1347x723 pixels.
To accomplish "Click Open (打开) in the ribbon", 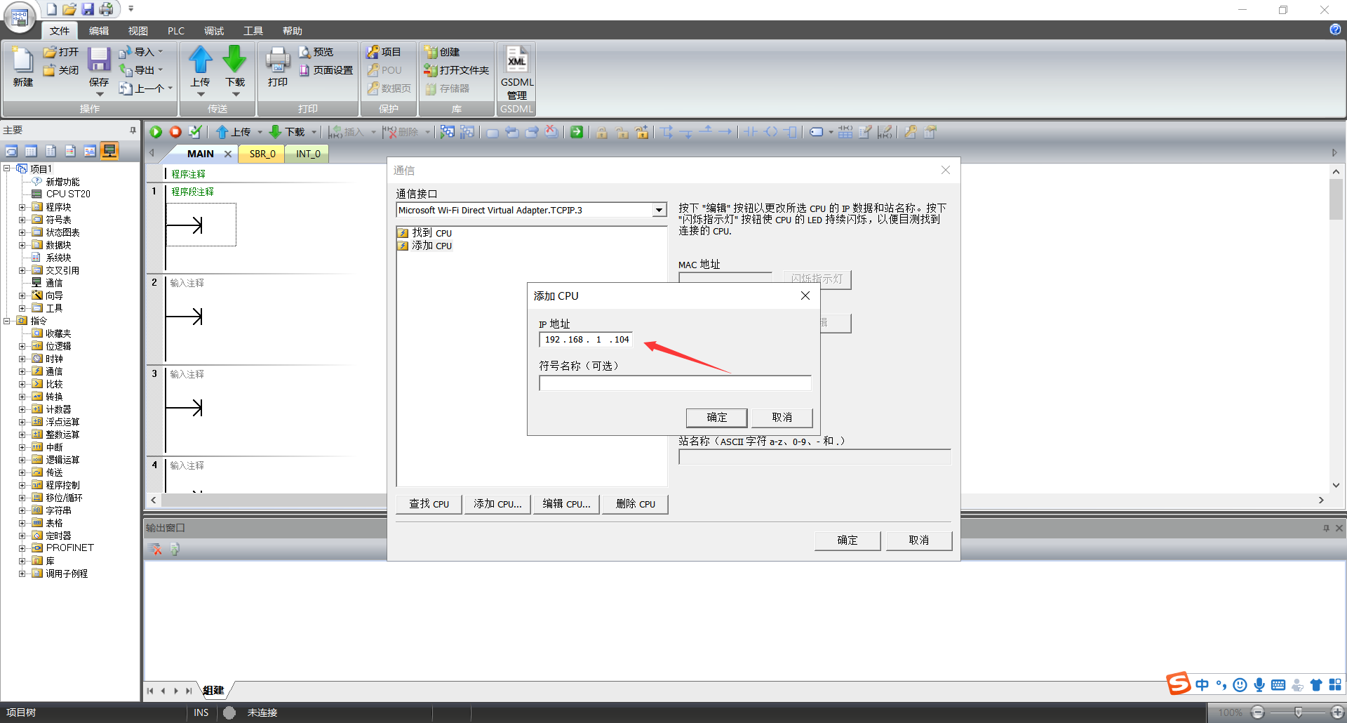I will coord(60,52).
